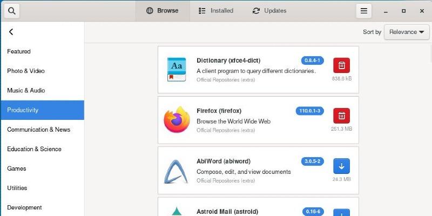The height and width of the screenshot is (216, 432).
Task: Select the Browse tab
Action: click(x=163, y=11)
